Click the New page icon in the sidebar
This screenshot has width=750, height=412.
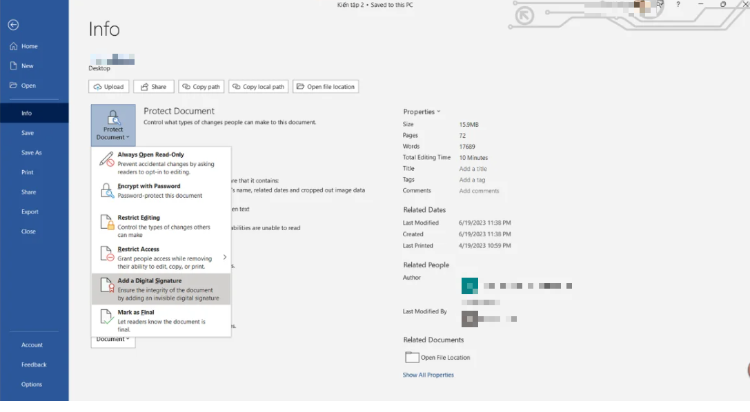coord(13,66)
